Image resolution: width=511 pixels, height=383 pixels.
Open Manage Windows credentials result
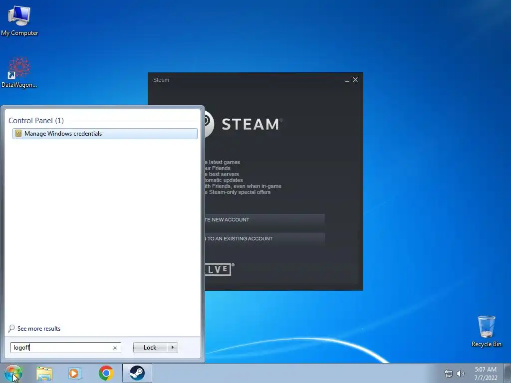[x=105, y=134]
